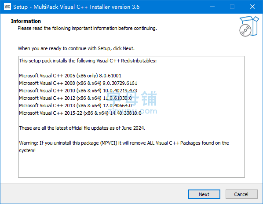Click the 'Please read the following' subtitle

[x=87, y=28]
